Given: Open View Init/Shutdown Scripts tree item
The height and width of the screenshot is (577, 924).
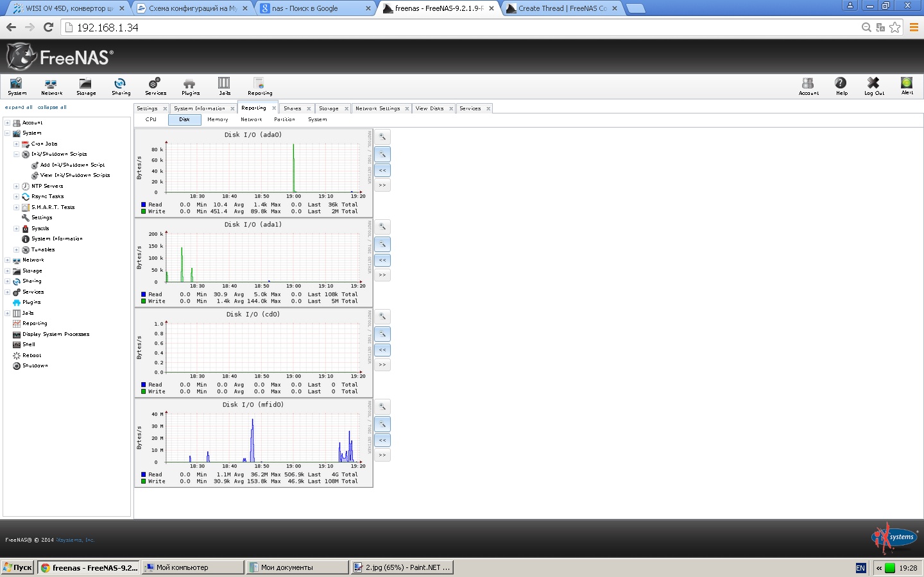Looking at the screenshot, I should pyautogui.click(x=75, y=175).
